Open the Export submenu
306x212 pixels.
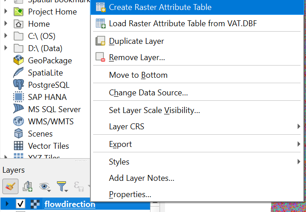197,144
